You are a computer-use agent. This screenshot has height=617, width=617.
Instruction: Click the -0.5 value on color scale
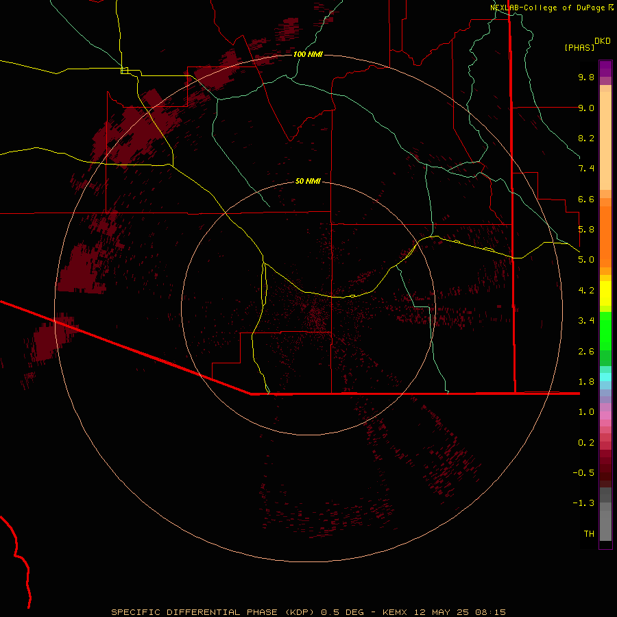pyautogui.click(x=583, y=473)
